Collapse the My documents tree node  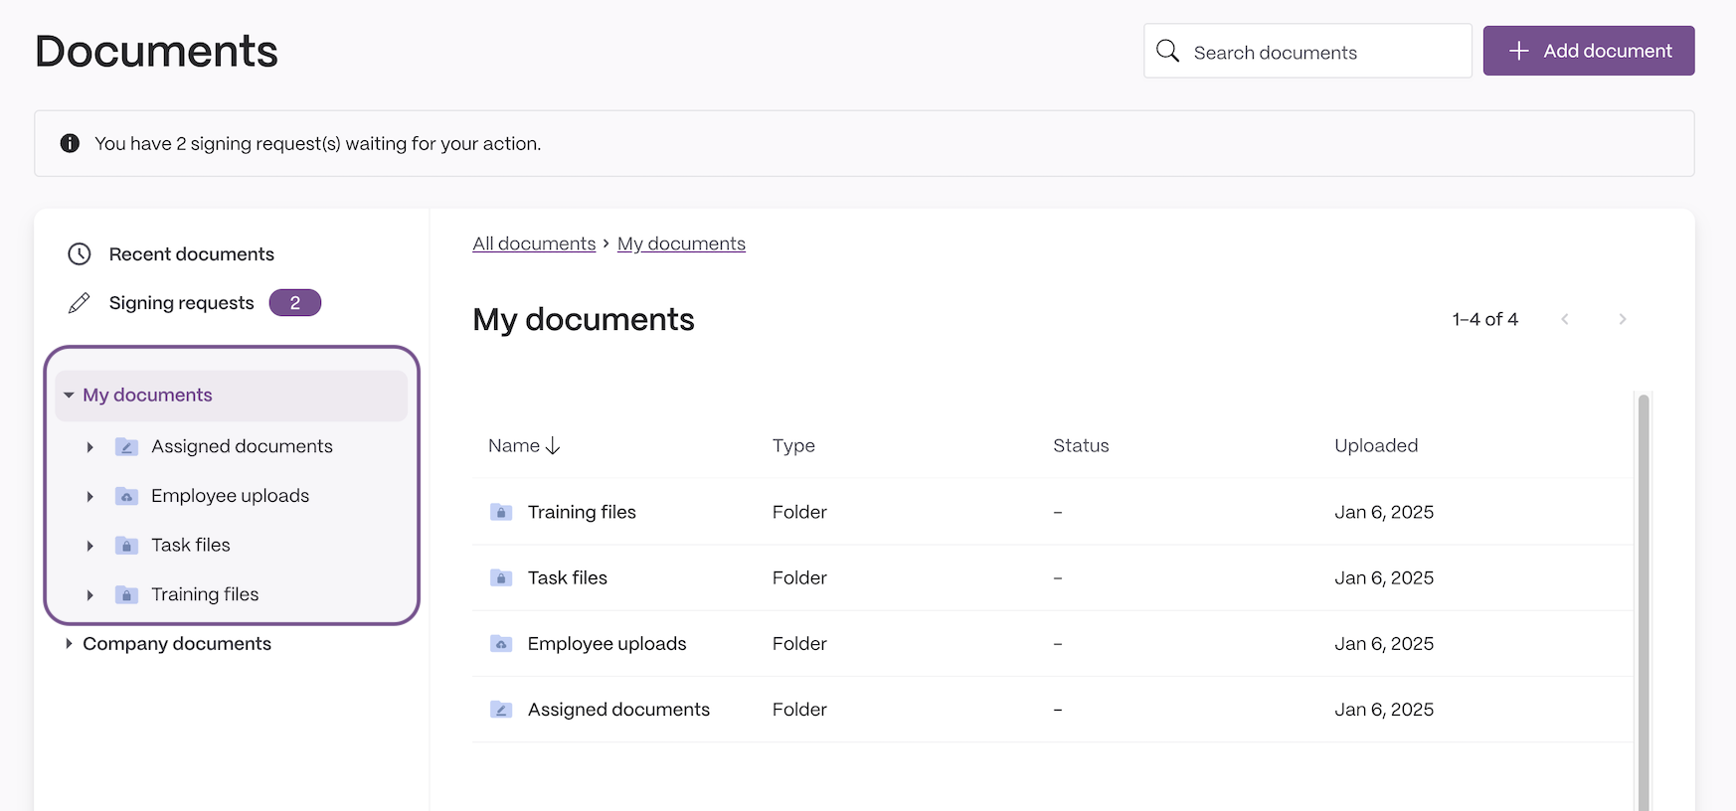69,395
